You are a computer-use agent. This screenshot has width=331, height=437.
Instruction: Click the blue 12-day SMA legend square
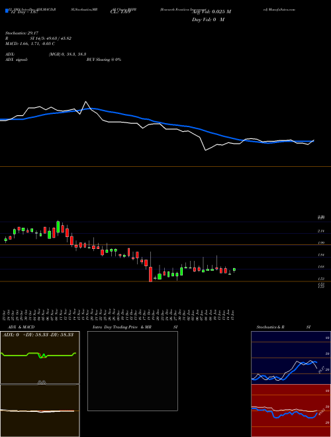pyautogui.click(x=7, y=11)
